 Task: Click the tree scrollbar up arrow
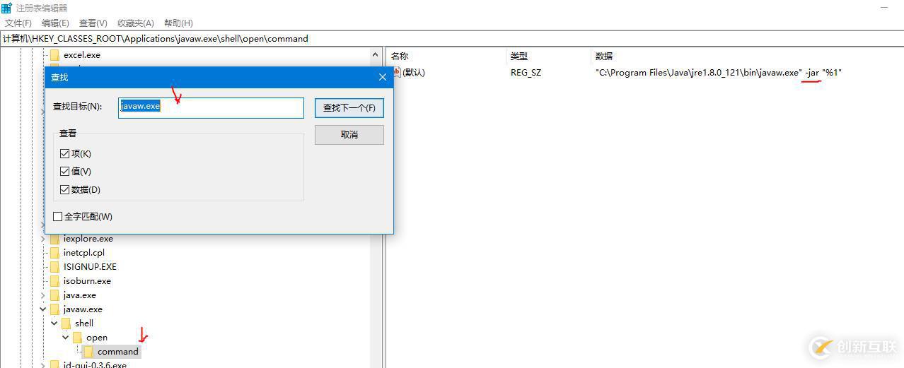tap(376, 54)
